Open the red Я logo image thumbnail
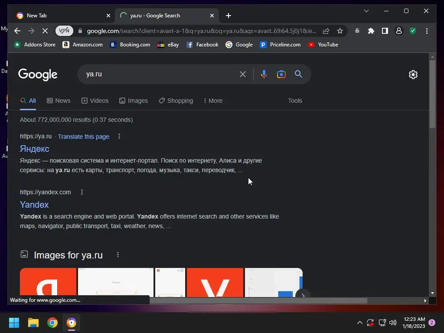This screenshot has width=444, height=333. pyautogui.click(x=48, y=282)
